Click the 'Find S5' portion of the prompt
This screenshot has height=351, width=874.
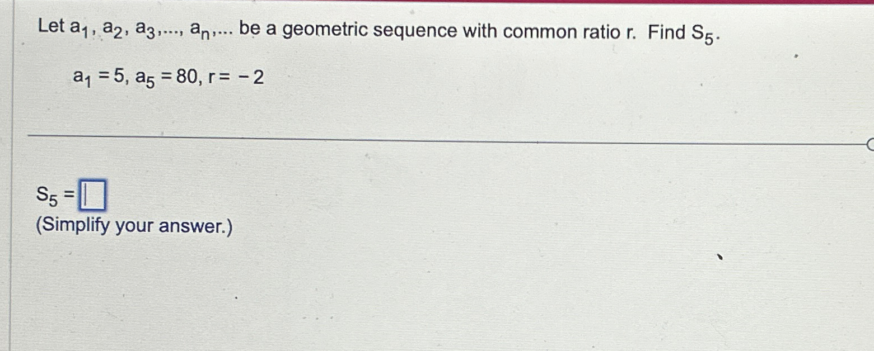tap(680, 32)
